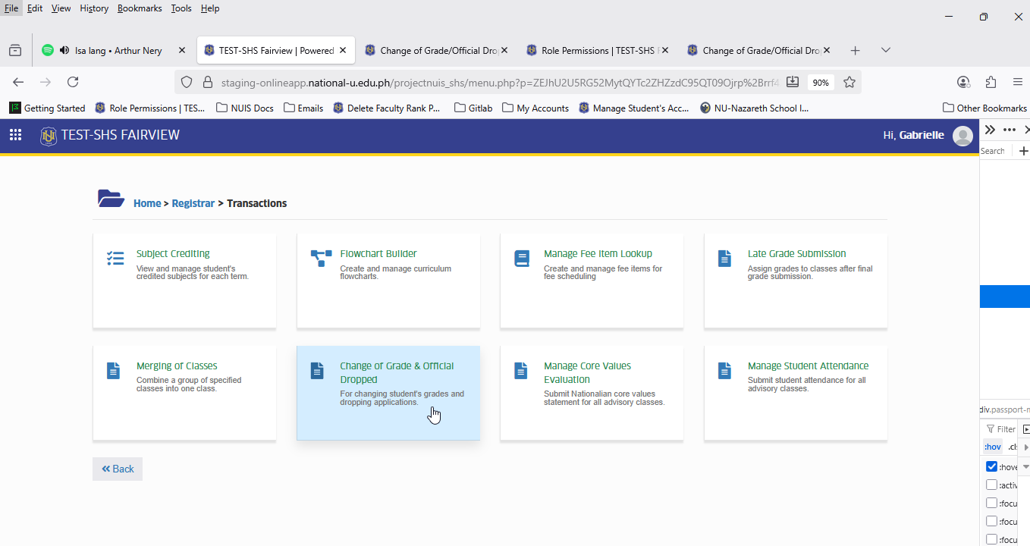This screenshot has width=1030, height=546.
Task: Uncheck the :hover pseudo-class checkbox
Action: tap(991, 466)
